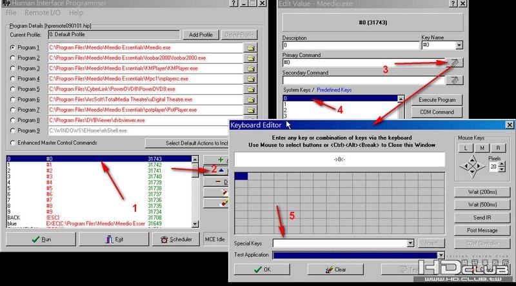Click mouse-keys right arrow in Keyboard Editor
Image resolution: width=516 pixels, height=286 pixels.
480,167
